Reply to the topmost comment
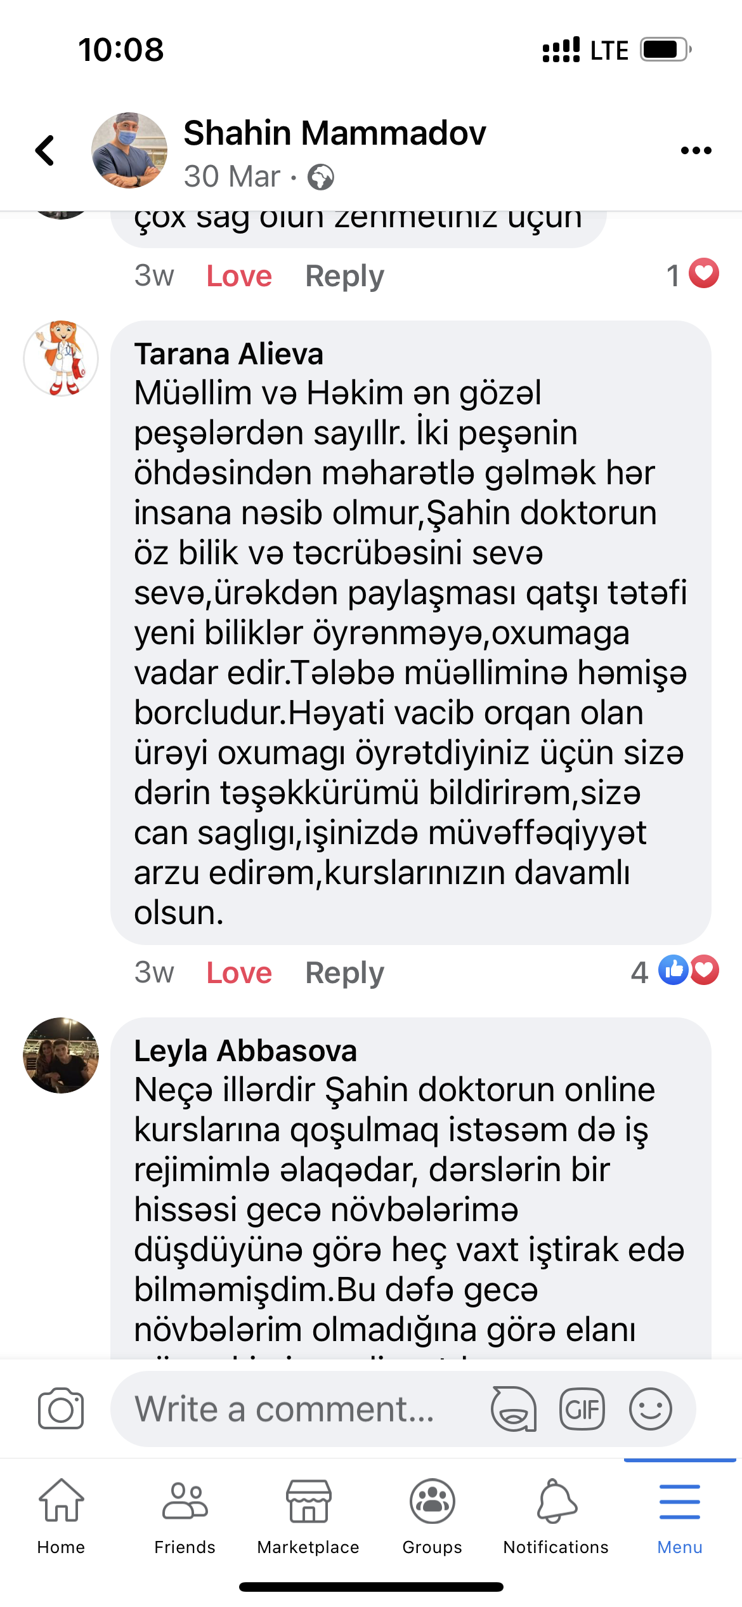This screenshot has width=742, height=1607. coord(345,277)
